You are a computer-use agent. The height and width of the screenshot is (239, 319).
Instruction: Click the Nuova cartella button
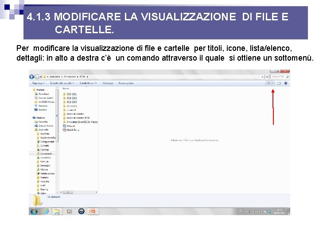pos(126,83)
